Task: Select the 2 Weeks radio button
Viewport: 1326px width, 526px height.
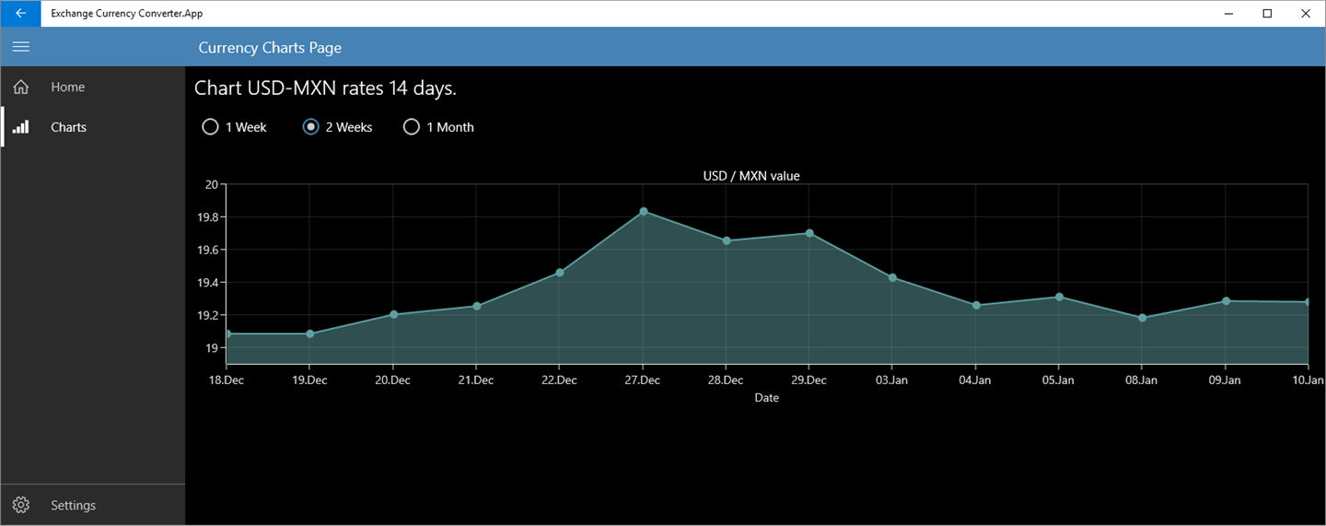Action: (x=311, y=127)
